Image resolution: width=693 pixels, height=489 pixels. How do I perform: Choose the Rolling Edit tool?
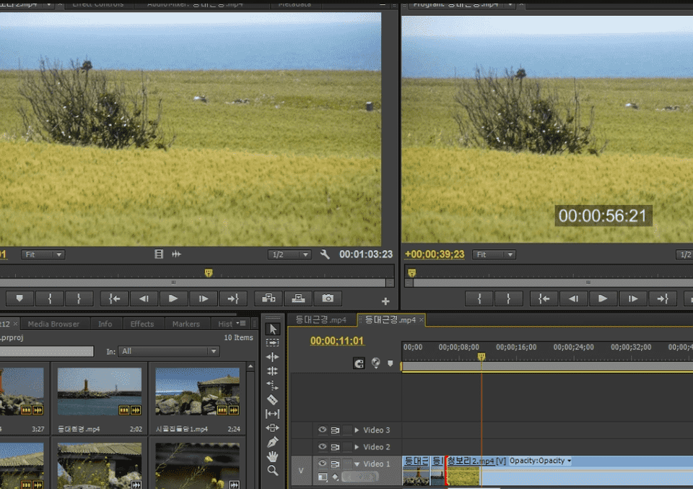click(273, 371)
